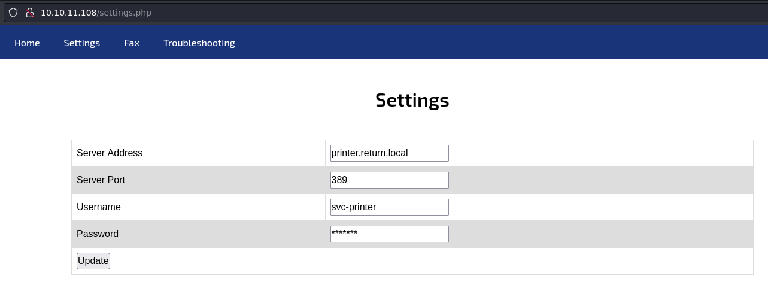Screen dimensions: 768x282
Task: Click the empty cell right of Update
Action: click(419, 261)
